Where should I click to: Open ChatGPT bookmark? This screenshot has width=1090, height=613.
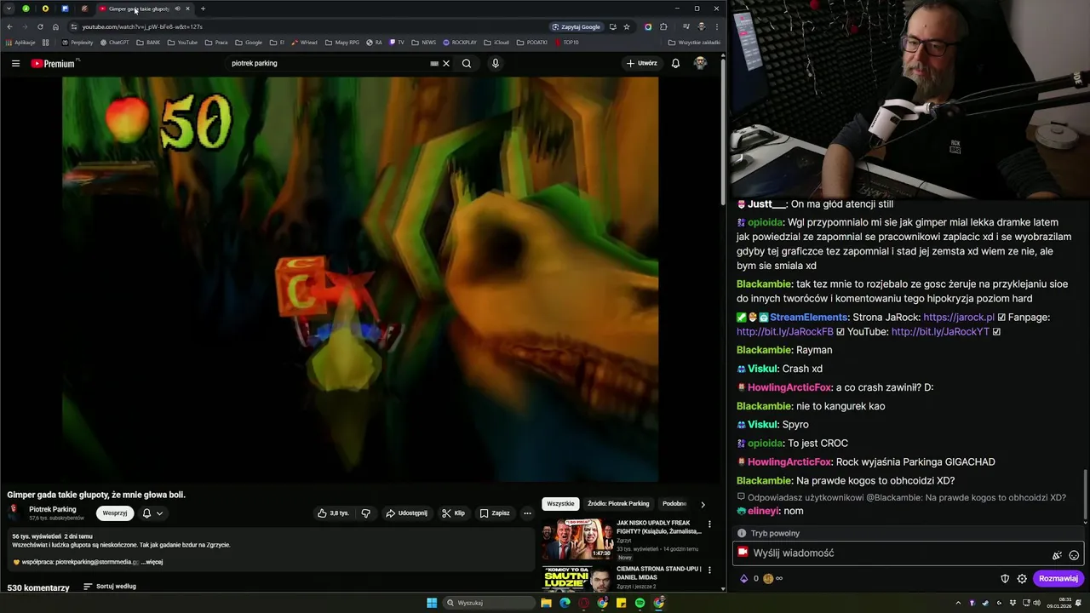[114, 42]
